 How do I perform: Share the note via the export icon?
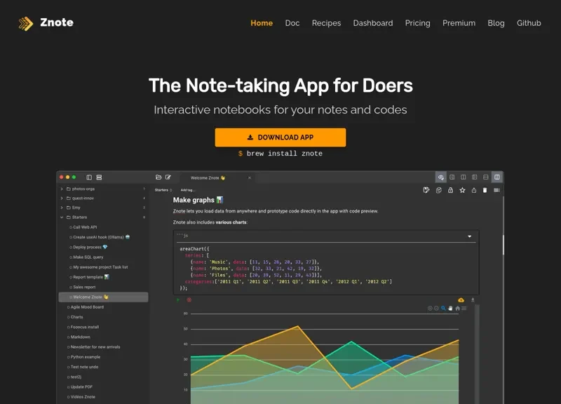[474, 190]
